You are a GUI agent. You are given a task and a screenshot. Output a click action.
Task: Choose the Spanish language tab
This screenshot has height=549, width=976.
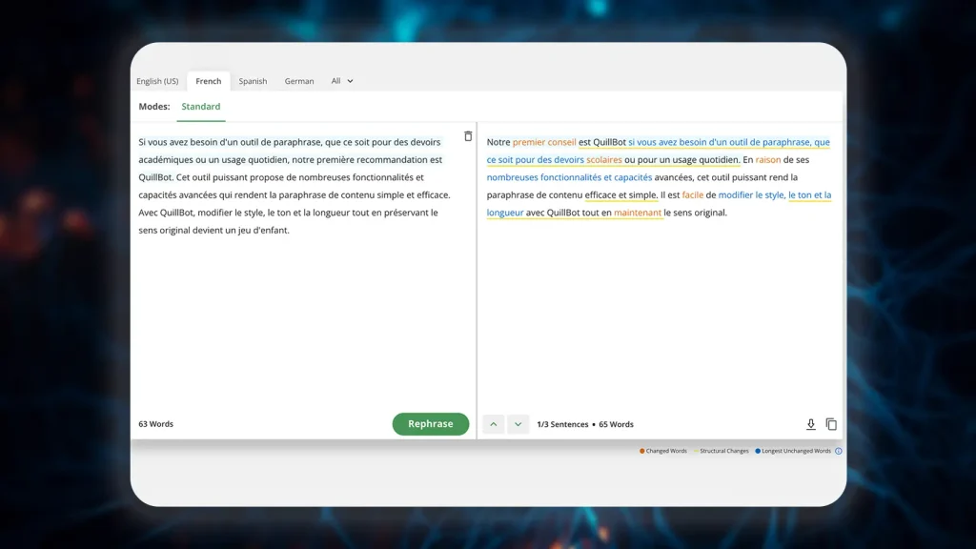coord(253,81)
